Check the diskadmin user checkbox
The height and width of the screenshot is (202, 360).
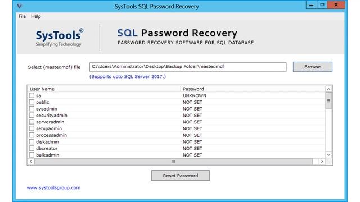pos(31,142)
